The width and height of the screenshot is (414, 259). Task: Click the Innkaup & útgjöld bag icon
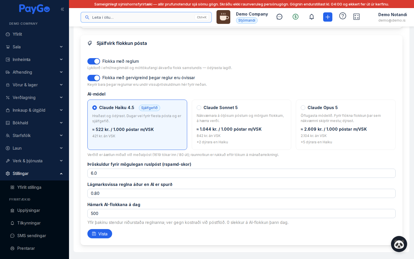[x=8, y=110]
